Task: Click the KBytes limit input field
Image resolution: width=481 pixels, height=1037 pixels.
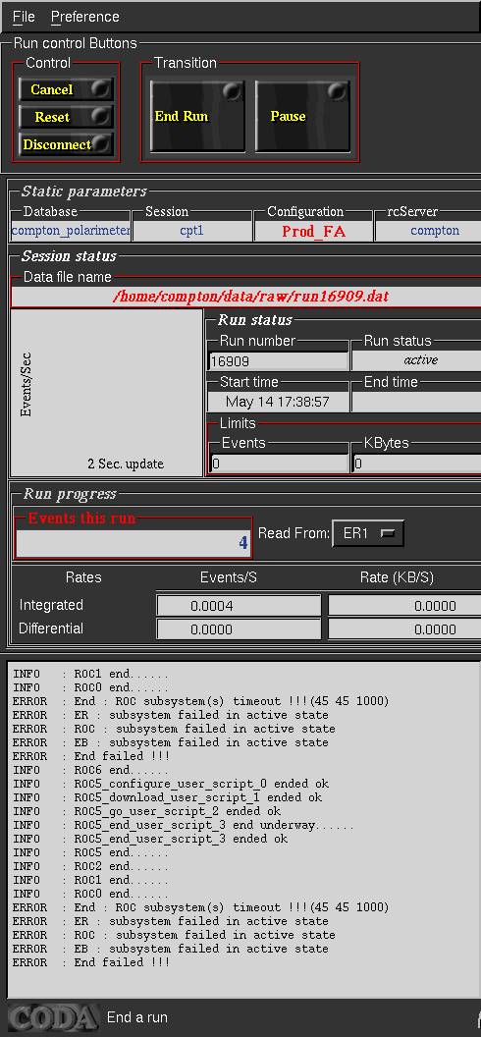Action: [417, 464]
